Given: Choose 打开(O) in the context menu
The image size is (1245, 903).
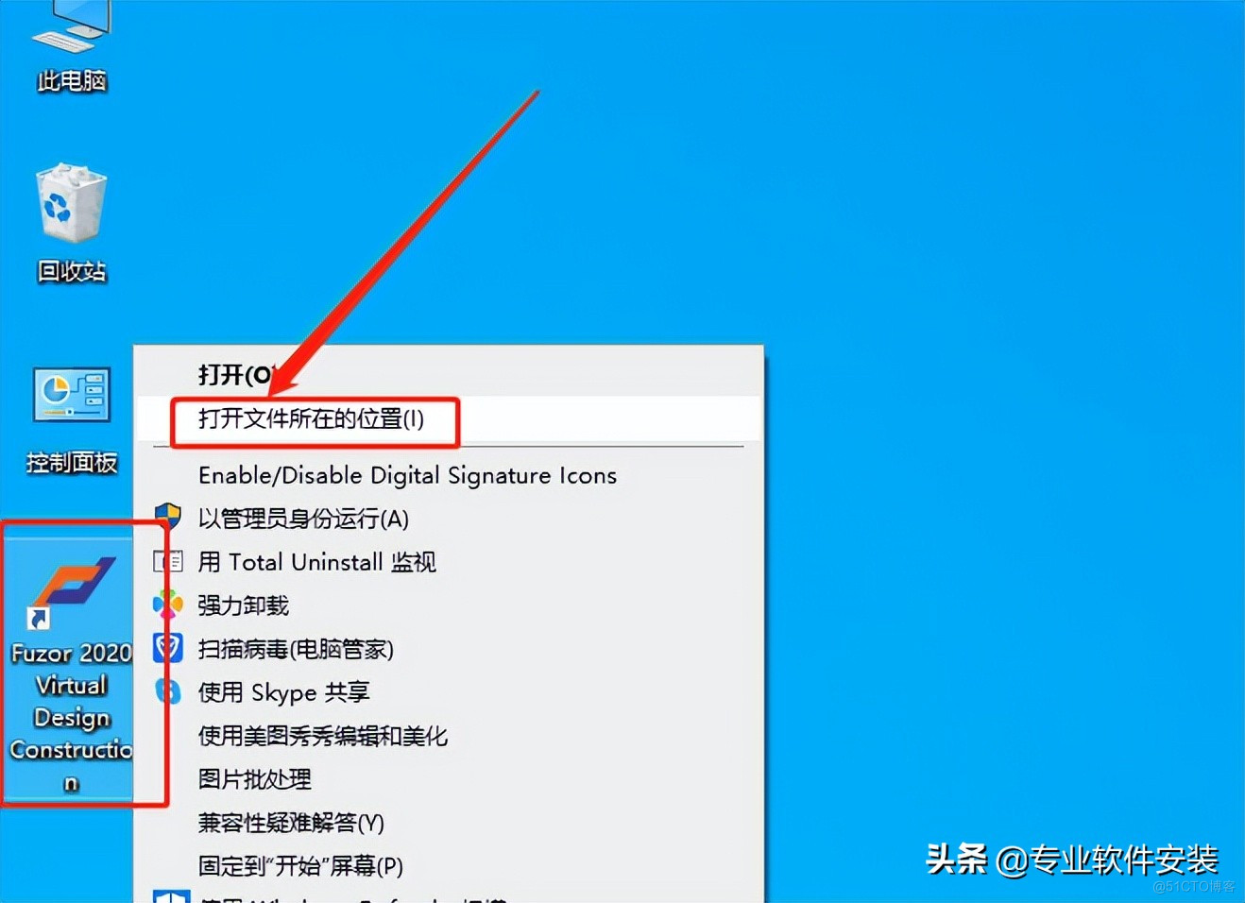Looking at the screenshot, I should (x=449, y=375).
